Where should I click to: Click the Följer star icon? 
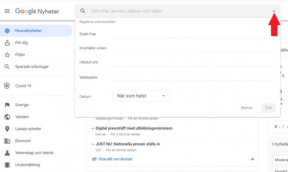click(7, 55)
